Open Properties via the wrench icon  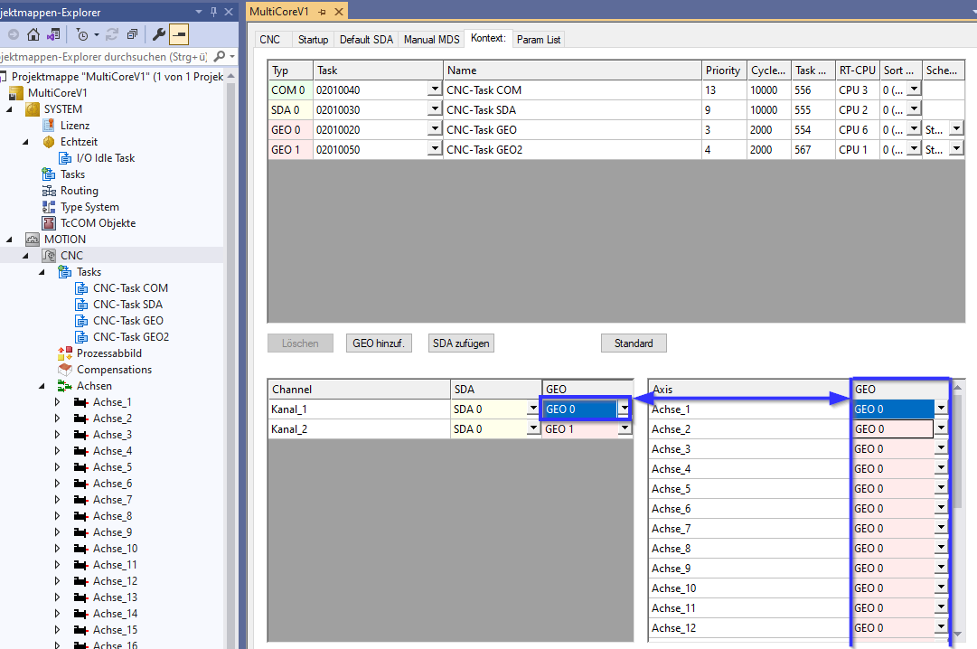[x=159, y=35]
